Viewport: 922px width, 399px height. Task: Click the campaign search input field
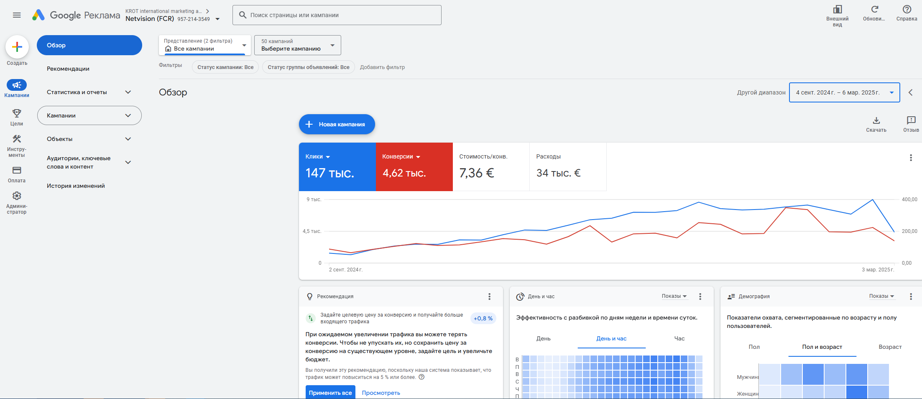pyautogui.click(x=337, y=15)
